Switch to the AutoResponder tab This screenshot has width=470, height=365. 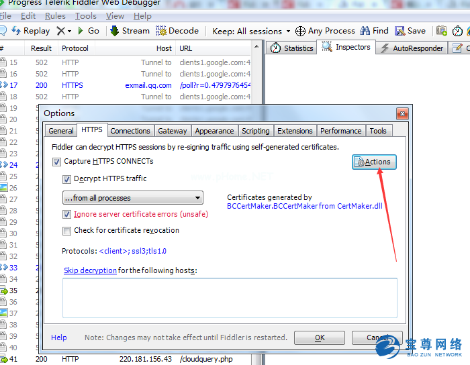(x=412, y=48)
